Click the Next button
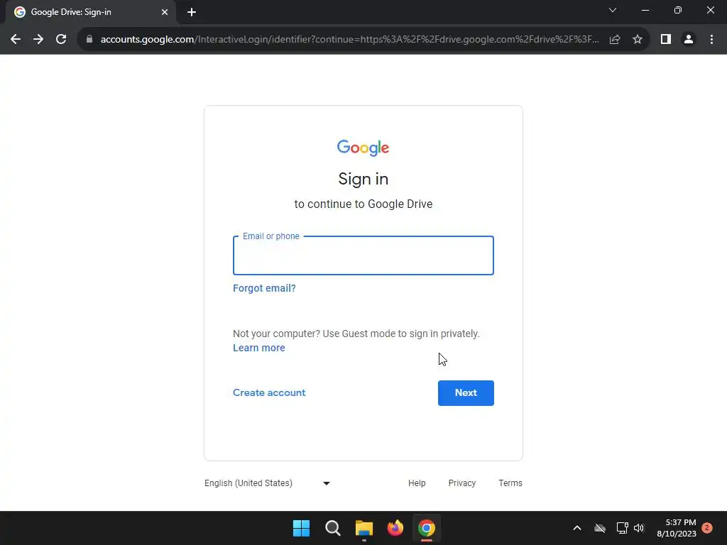This screenshot has width=727, height=545. [466, 393]
